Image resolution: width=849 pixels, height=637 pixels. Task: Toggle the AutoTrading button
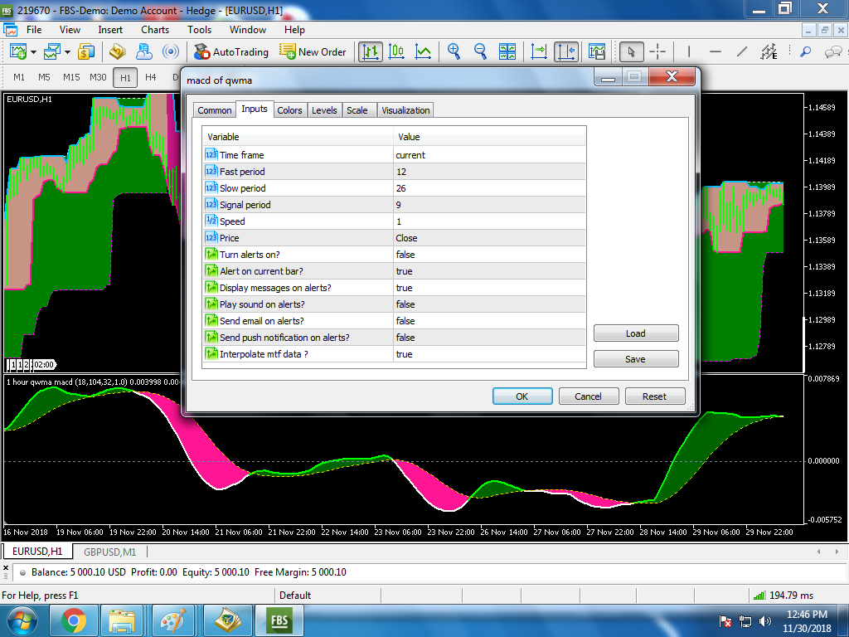231,51
